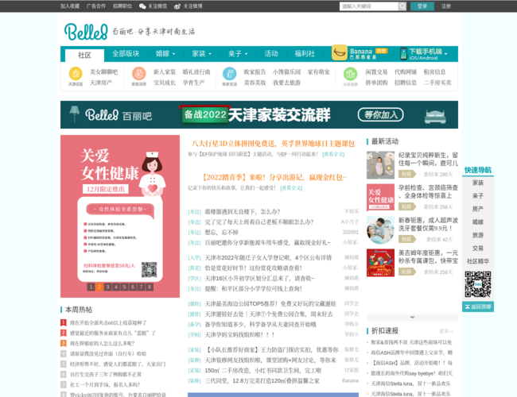The width and height of the screenshot is (517, 397).
Task: Click the yellow 天津论坛 category icon
Action: [76, 74]
